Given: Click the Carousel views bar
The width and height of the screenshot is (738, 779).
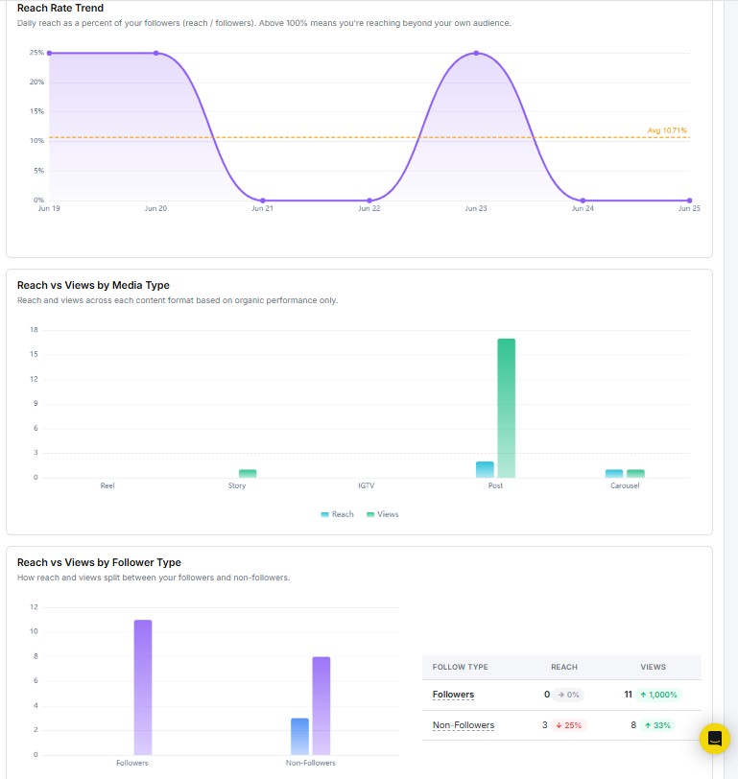Looking at the screenshot, I should [635, 474].
